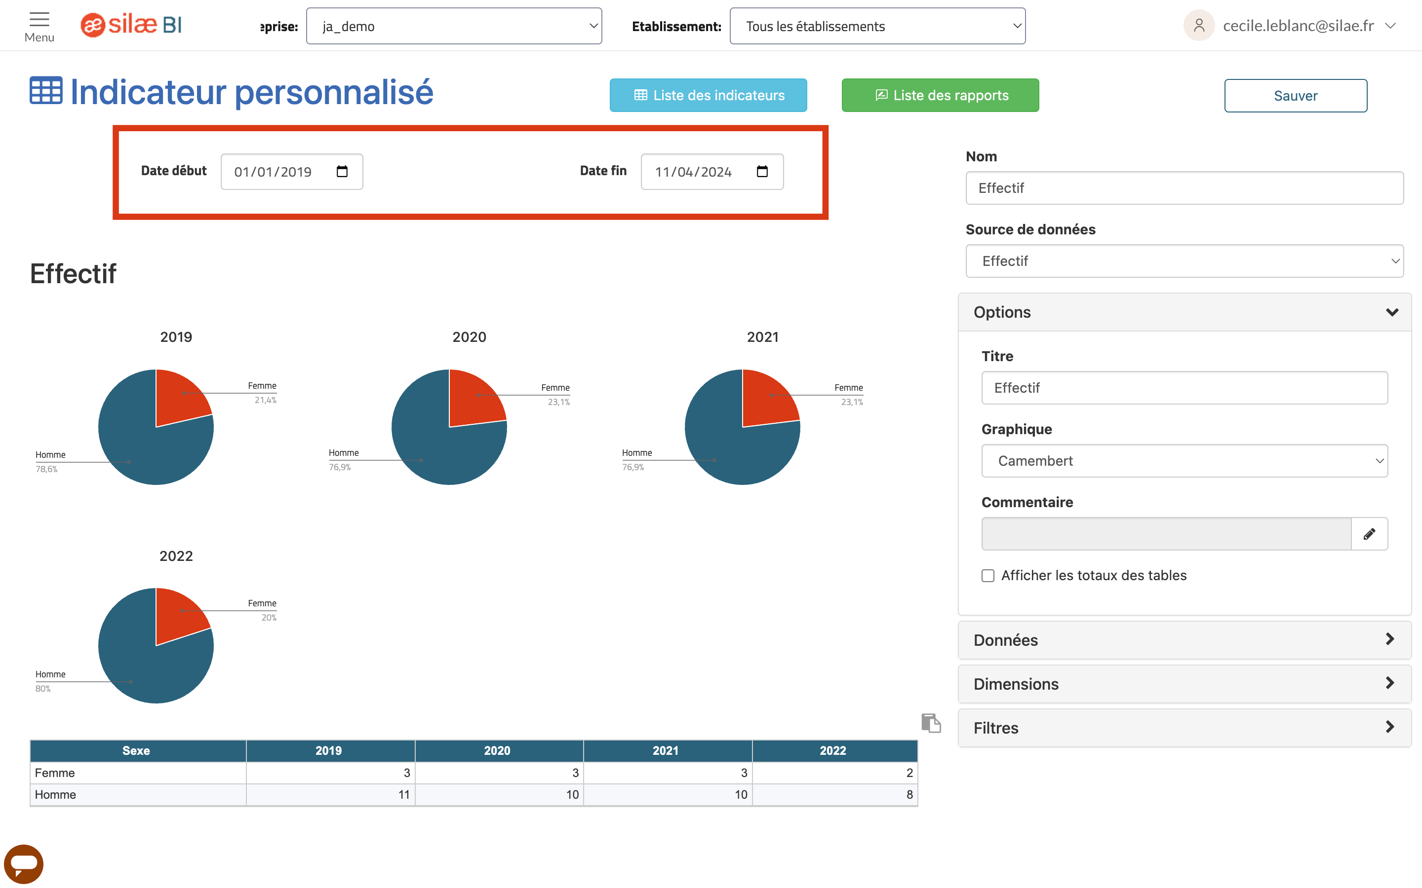Click the pencil icon to edit Commentaire

(1369, 534)
